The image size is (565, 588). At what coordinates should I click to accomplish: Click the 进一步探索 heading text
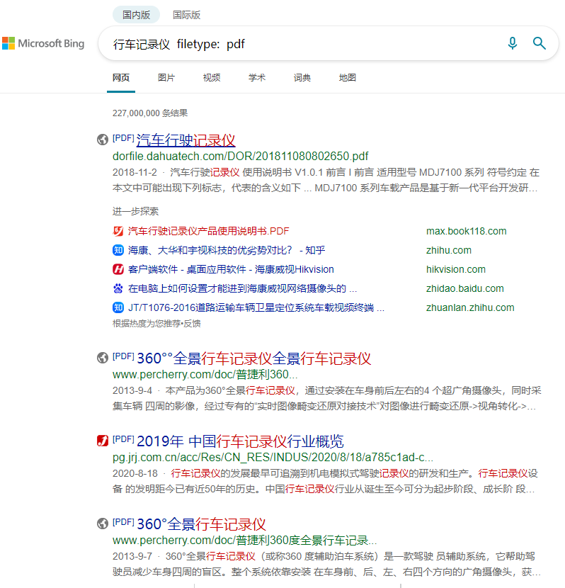tap(135, 211)
